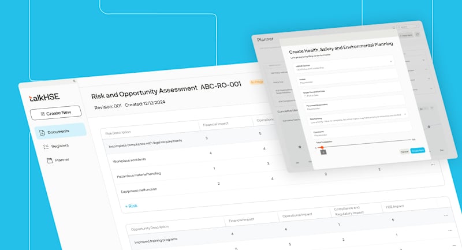Click Operational value 3 for Hazardous material handling

tap(268, 163)
